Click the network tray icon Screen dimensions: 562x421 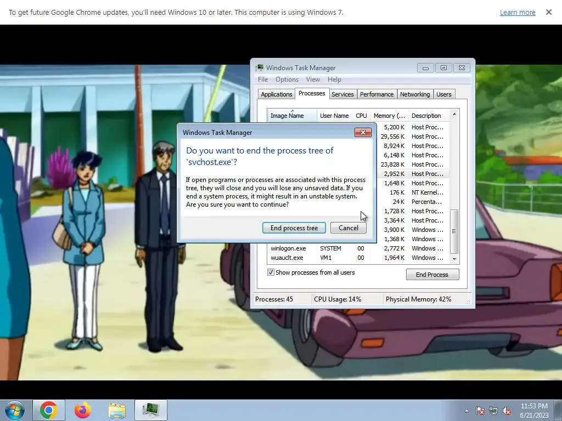pyautogui.click(x=493, y=411)
